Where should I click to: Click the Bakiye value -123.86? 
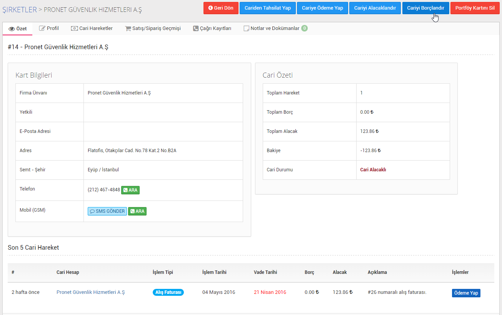point(370,151)
